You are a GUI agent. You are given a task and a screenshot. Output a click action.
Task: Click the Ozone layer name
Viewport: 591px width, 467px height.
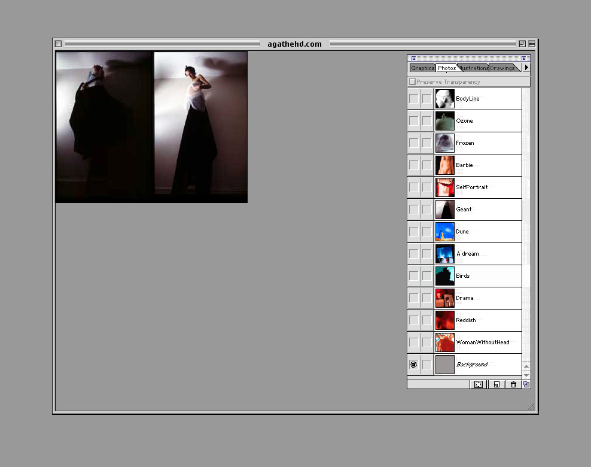click(464, 121)
